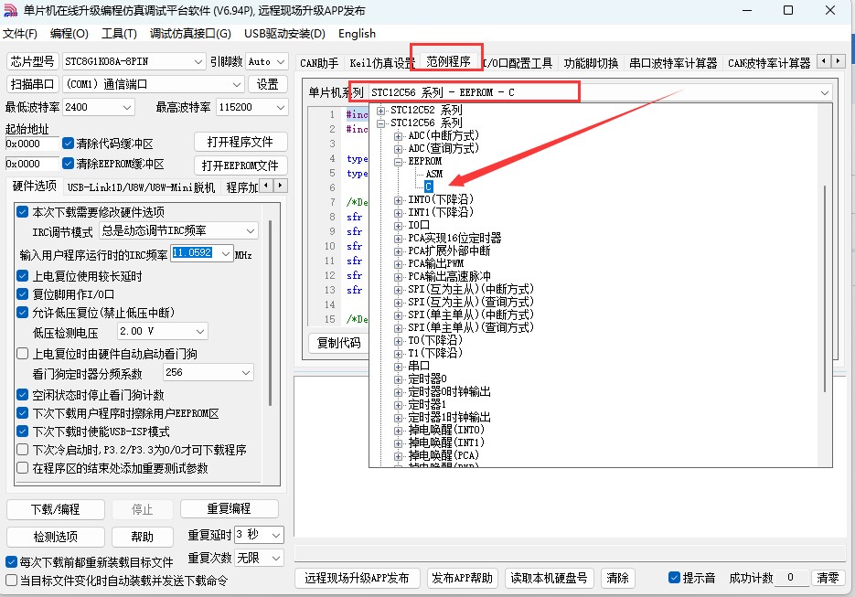Switch to CAN助手 tab
Screen dimensions: 855x597
click(x=319, y=63)
